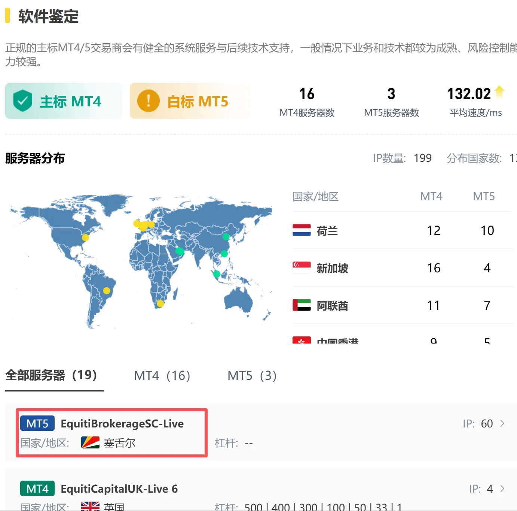The height and width of the screenshot is (511, 517).
Task: Click the yellow server dot on US east coast
Action: tap(85, 238)
